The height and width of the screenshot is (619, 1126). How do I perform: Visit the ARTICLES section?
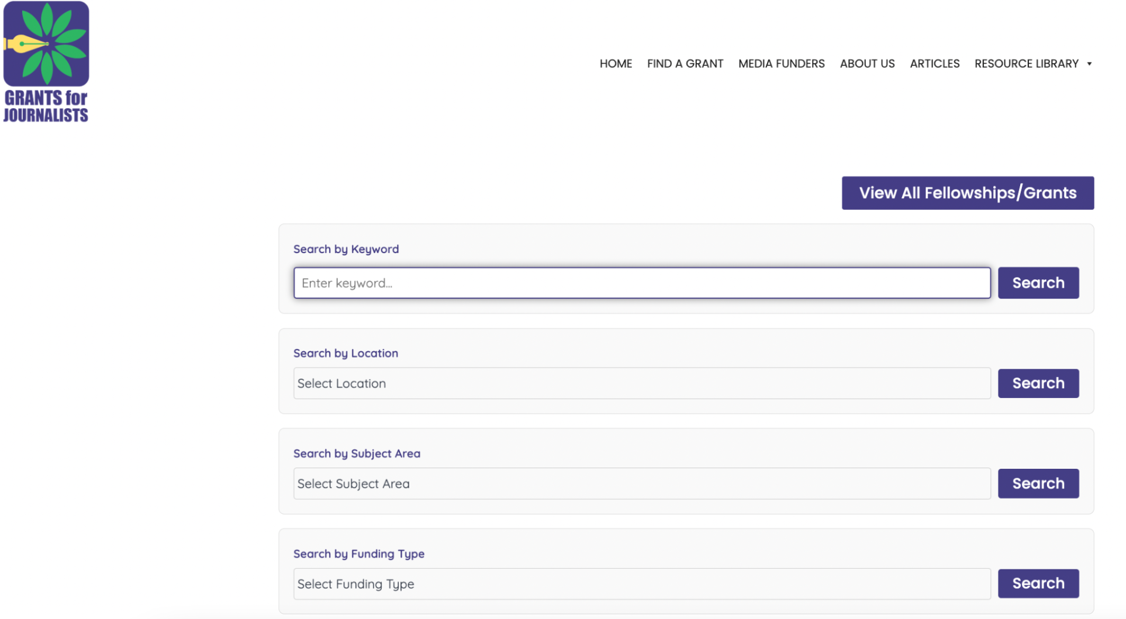pos(934,63)
